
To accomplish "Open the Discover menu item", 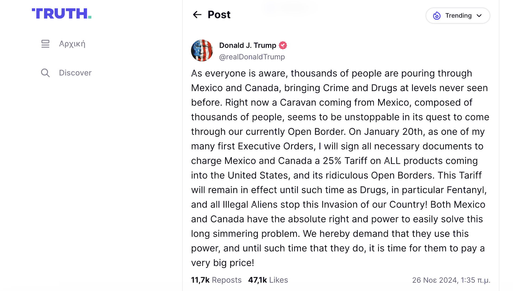I will click(x=75, y=73).
